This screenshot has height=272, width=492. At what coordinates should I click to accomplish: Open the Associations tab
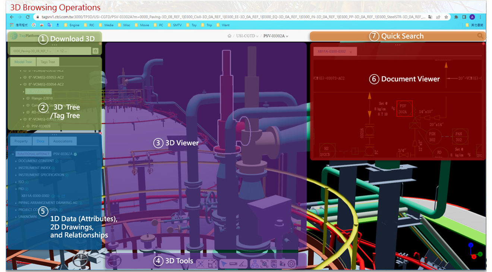[x=63, y=141]
